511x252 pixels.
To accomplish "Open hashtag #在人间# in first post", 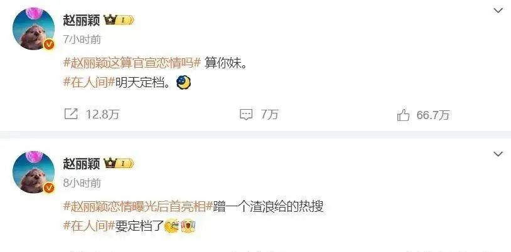I will pyautogui.click(x=89, y=83).
